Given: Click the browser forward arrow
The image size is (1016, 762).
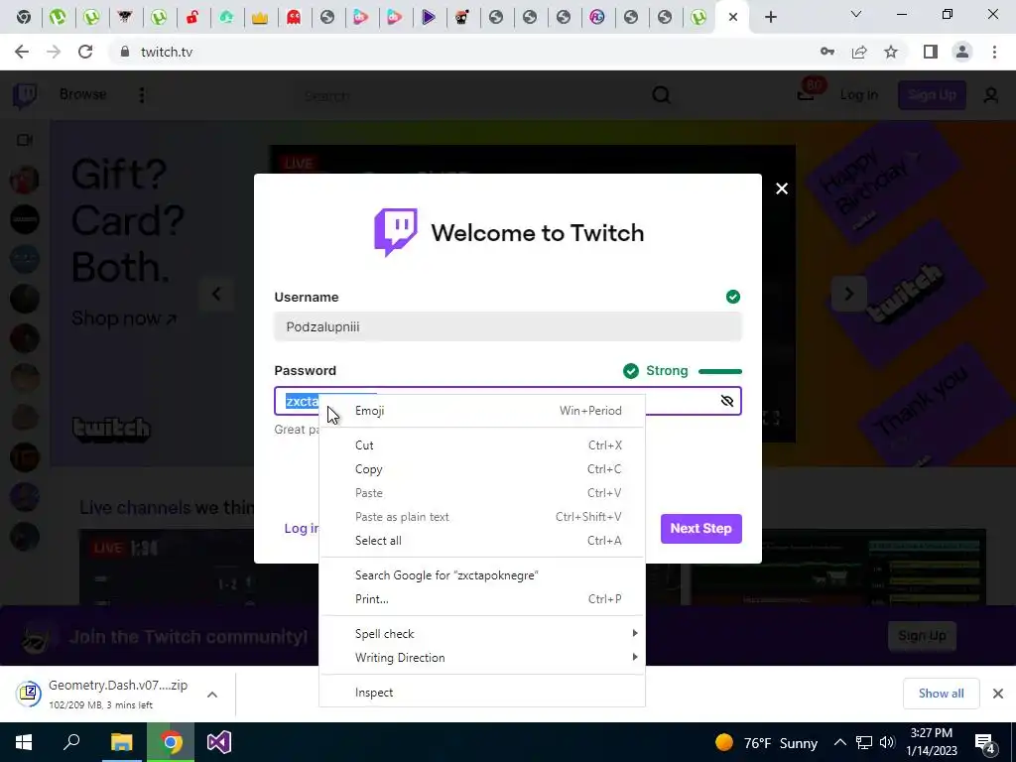Looking at the screenshot, I should pos(54,52).
